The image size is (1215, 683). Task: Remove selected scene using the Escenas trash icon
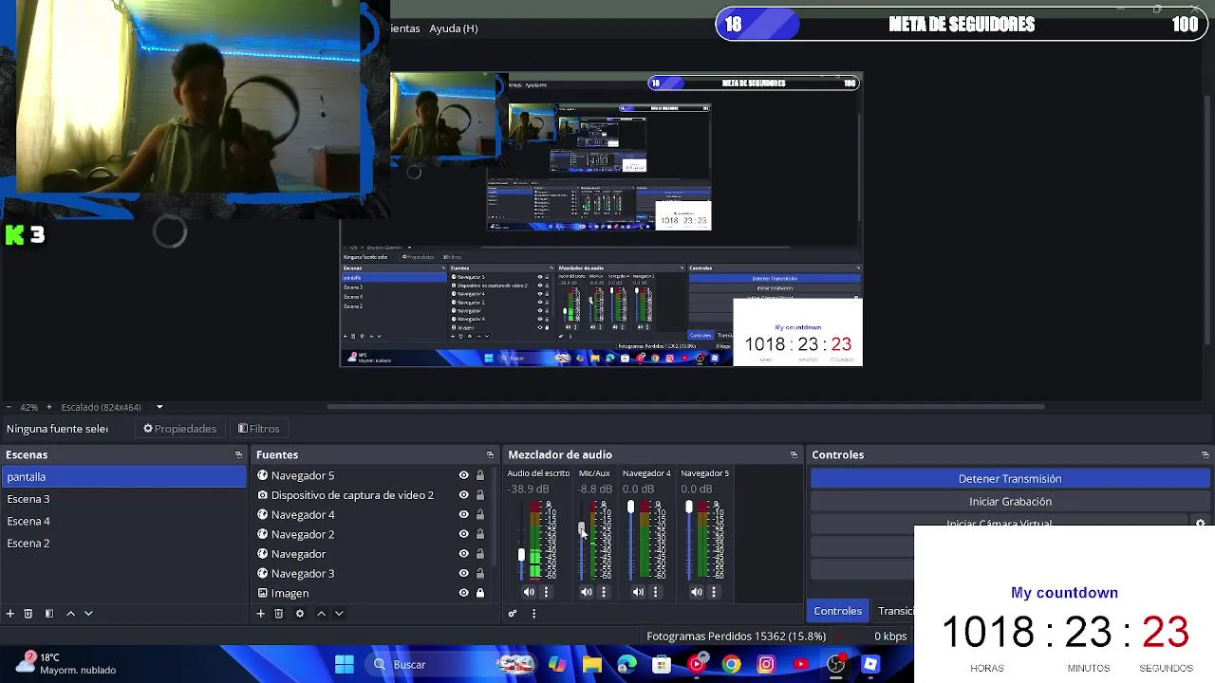coord(28,614)
